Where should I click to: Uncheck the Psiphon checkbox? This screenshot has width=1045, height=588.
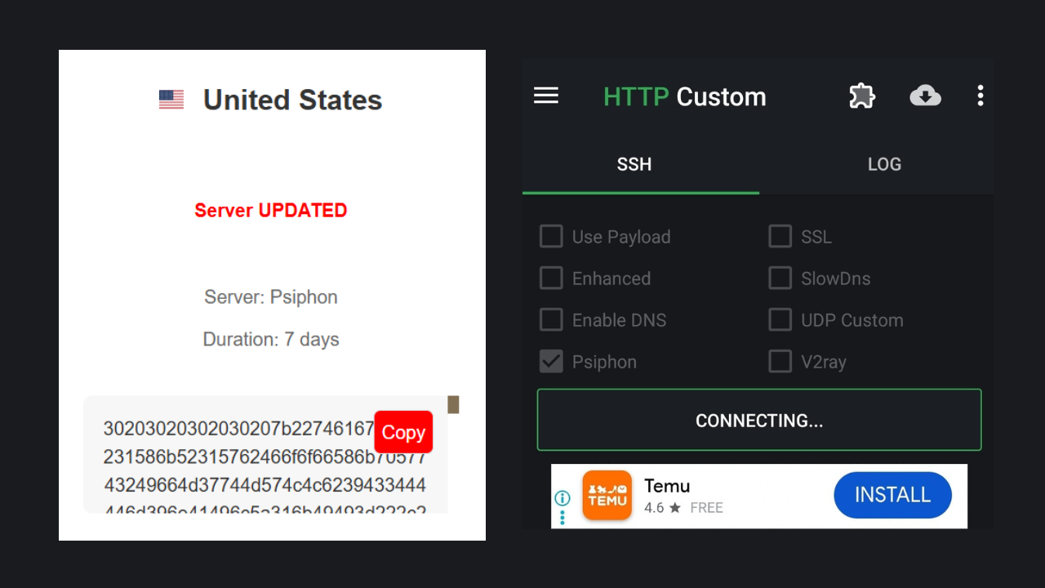[x=551, y=362]
